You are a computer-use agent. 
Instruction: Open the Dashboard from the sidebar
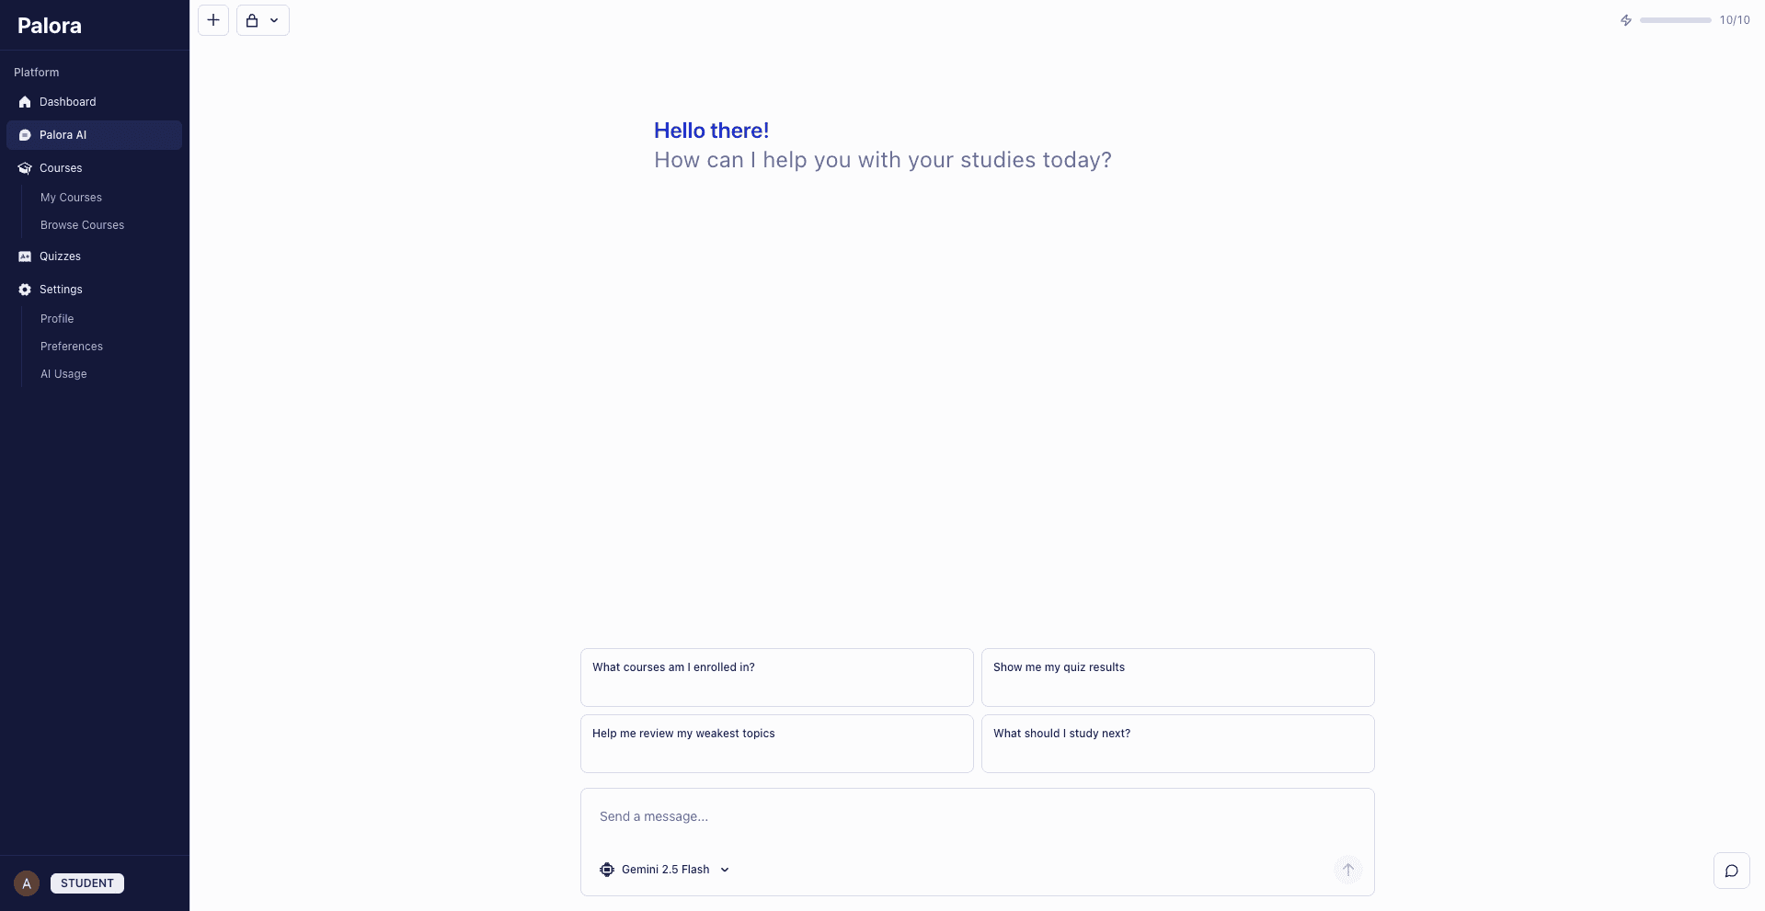(x=66, y=102)
